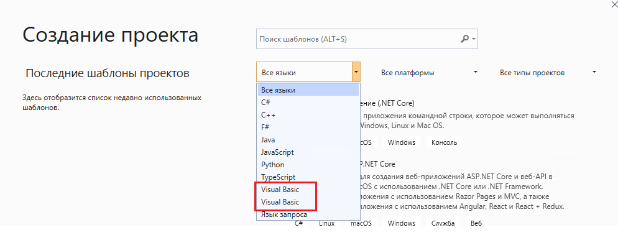The image size is (618, 235).
Task: Choose Язык запроса from the language list
Action: 308,215
